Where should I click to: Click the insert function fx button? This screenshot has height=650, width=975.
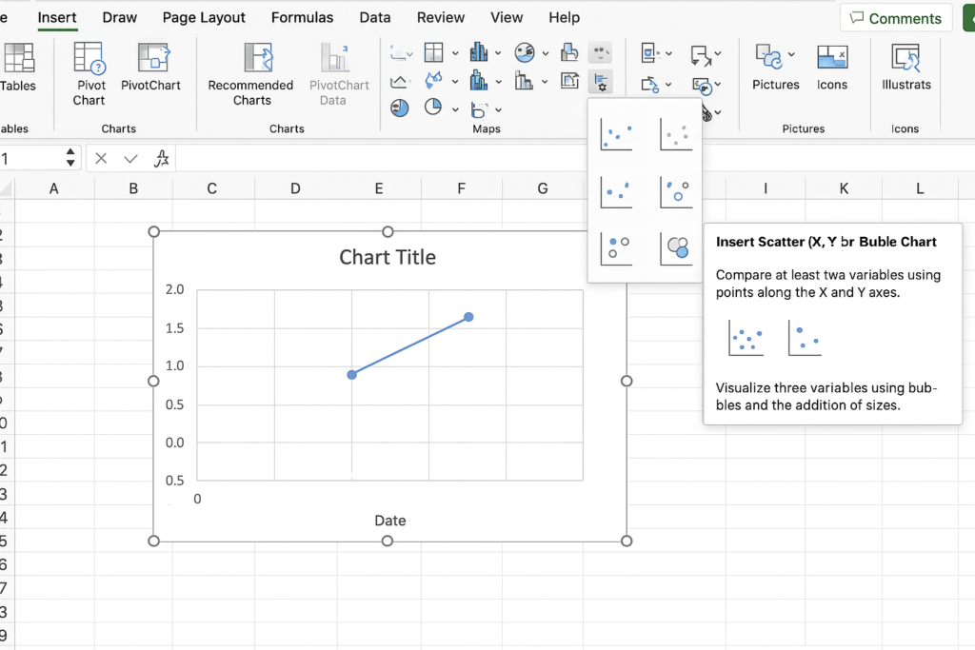(x=162, y=159)
